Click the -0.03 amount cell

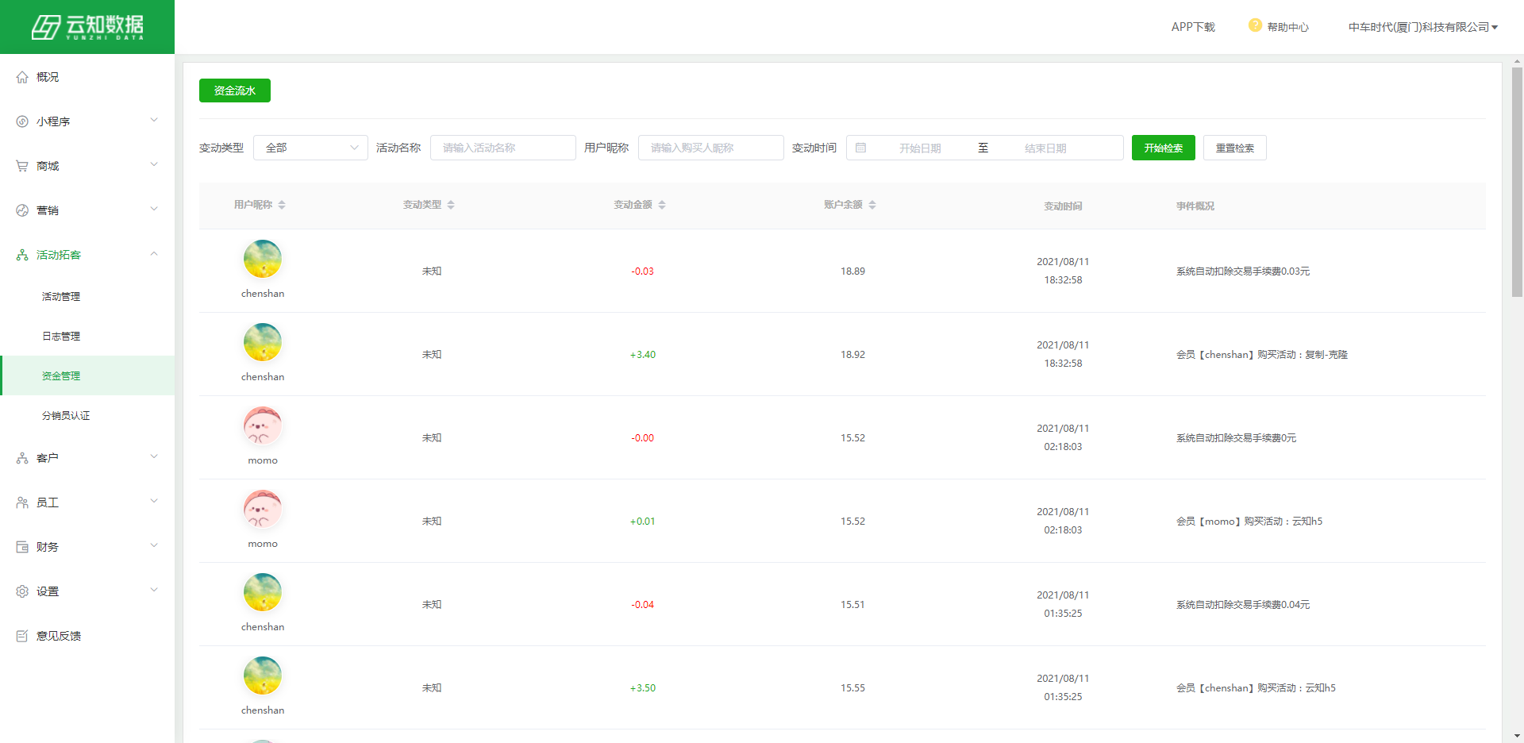click(642, 271)
